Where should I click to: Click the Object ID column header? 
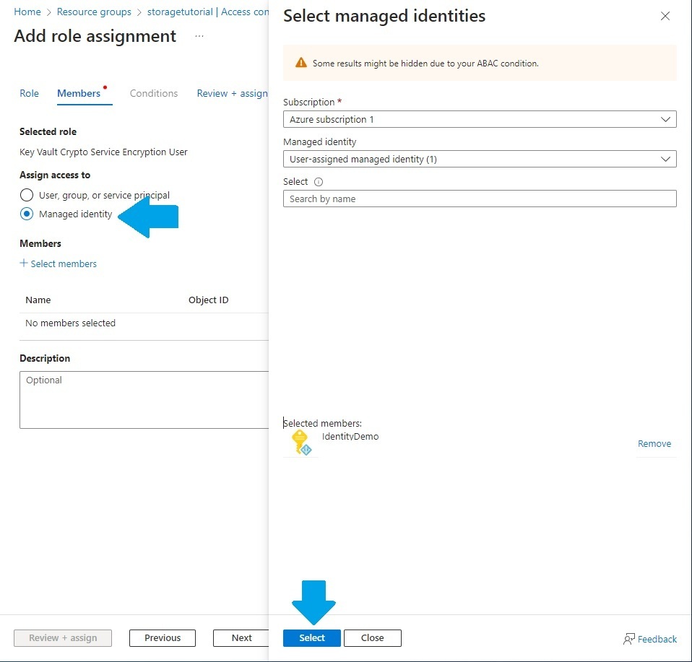[208, 300]
